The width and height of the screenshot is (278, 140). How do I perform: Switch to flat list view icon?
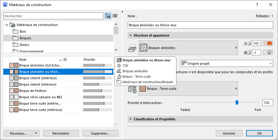[x=115, y=16]
